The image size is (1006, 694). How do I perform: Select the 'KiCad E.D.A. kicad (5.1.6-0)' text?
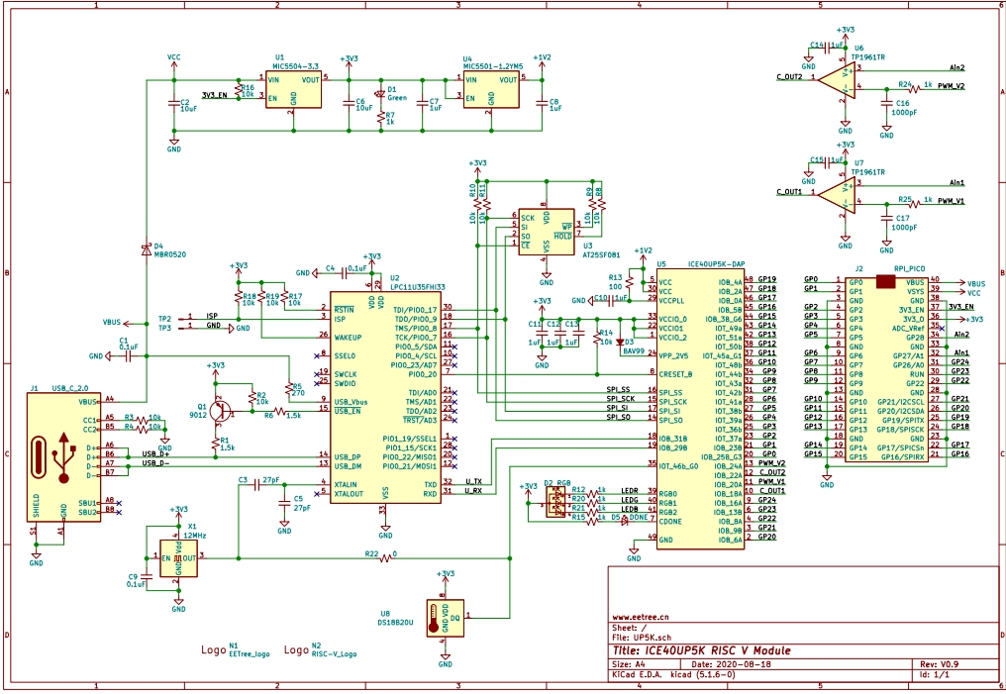tap(673, 675)
